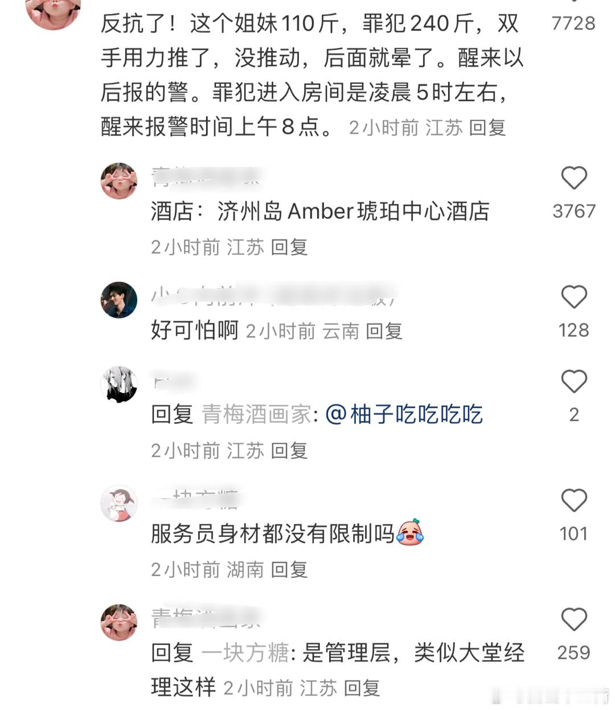
Task: Open avatar of the hotel Amber commenter
Action: [x=119, y=181]
